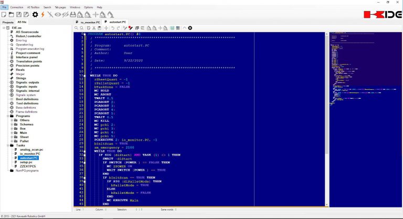Expand the Others folder

tap(12, 120)
